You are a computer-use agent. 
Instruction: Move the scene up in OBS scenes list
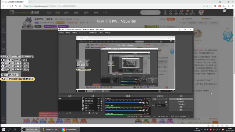tap(67, 113)
